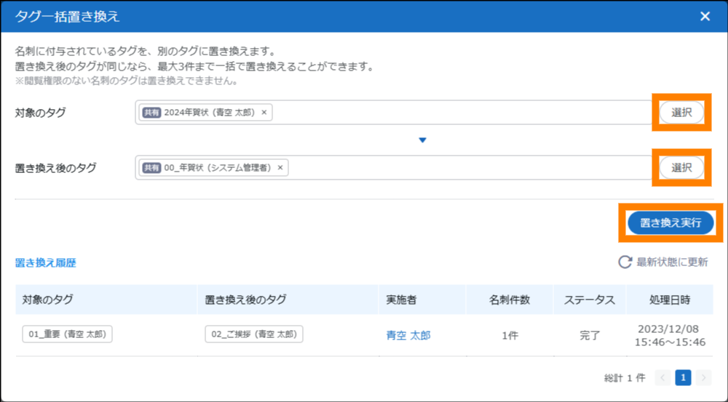Click 共有 badge on 00_年賀状 tag
Viewport: 728px width, 402px height.
[151, 168]
